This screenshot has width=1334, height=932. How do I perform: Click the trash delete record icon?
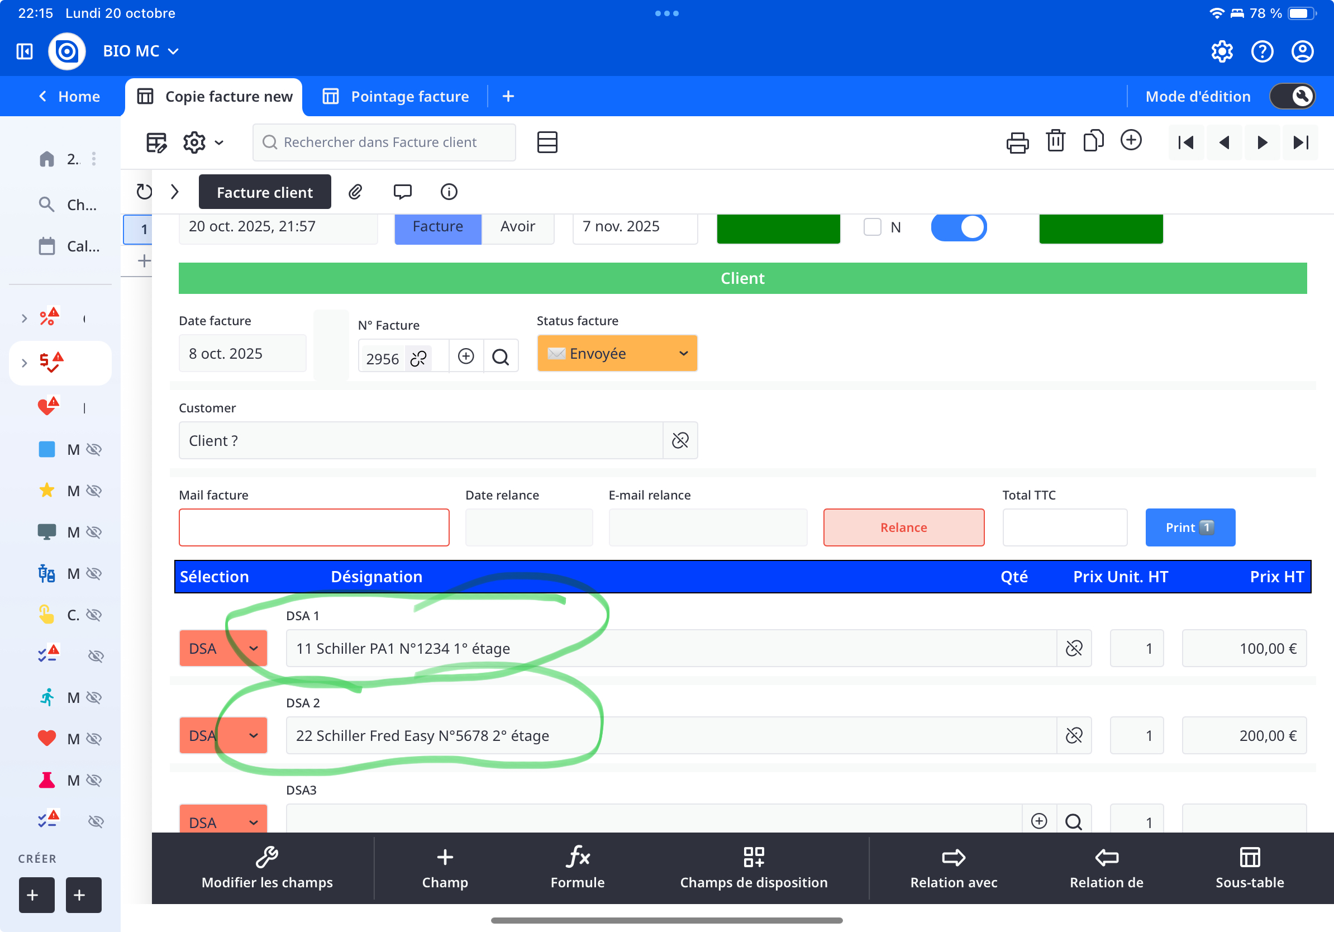point(1055,141)
